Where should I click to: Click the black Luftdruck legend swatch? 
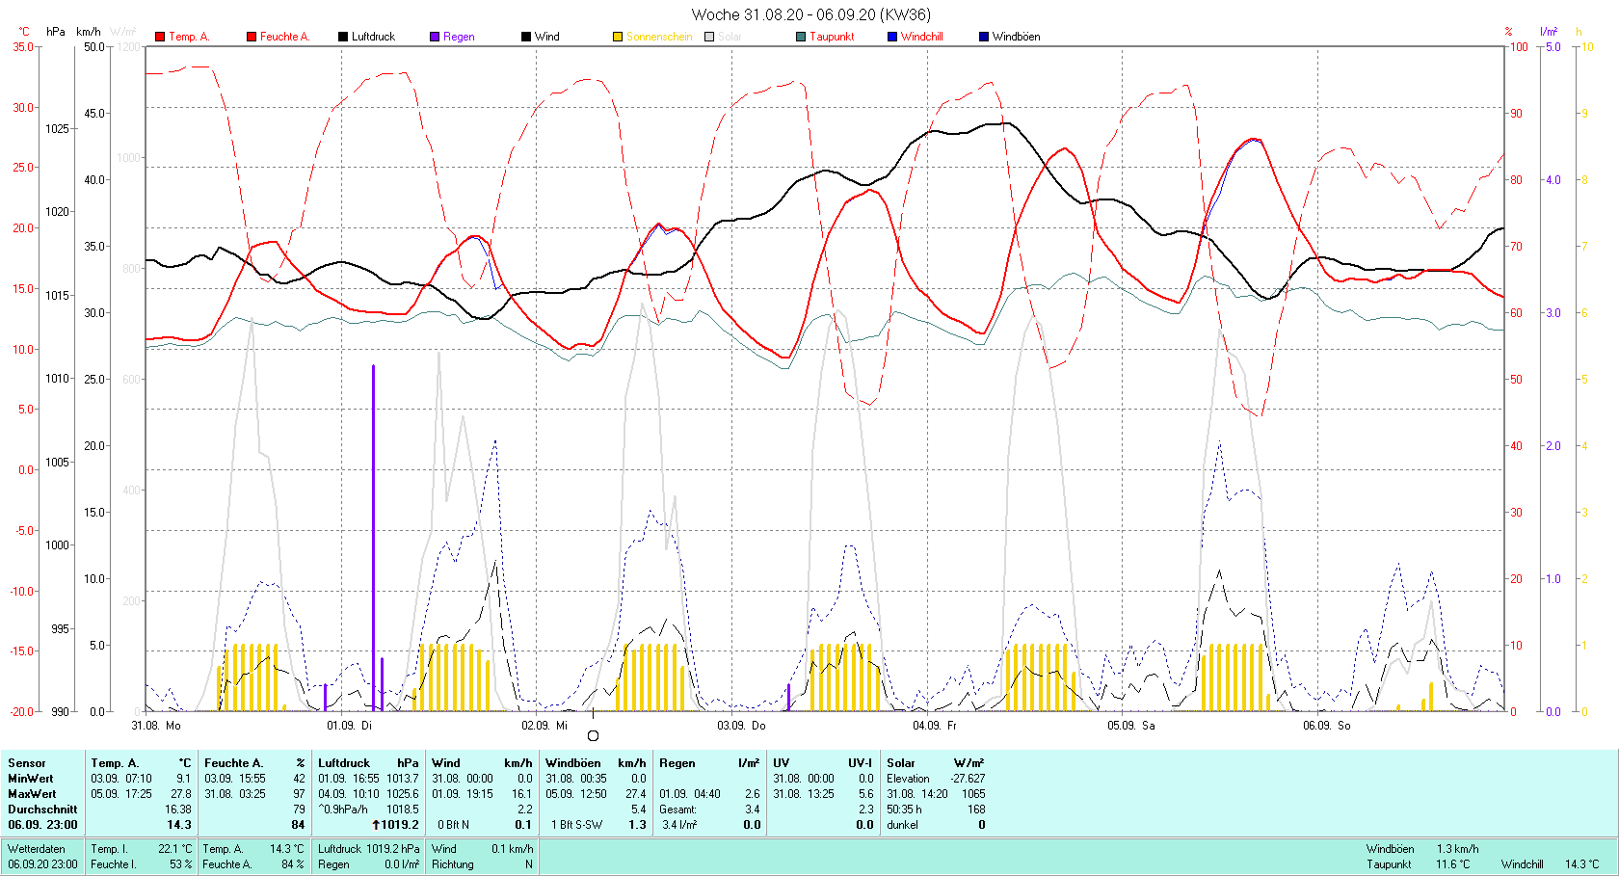[343, 37]
